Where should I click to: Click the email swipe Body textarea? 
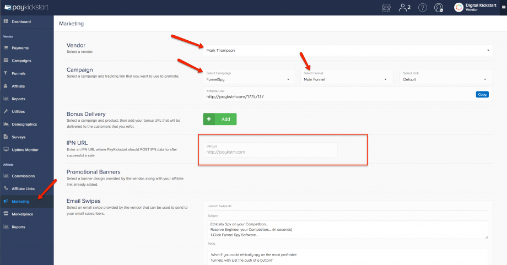pyautogui.click(x=348, y=257)
